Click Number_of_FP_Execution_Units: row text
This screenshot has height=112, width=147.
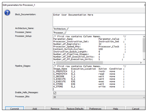73,59
